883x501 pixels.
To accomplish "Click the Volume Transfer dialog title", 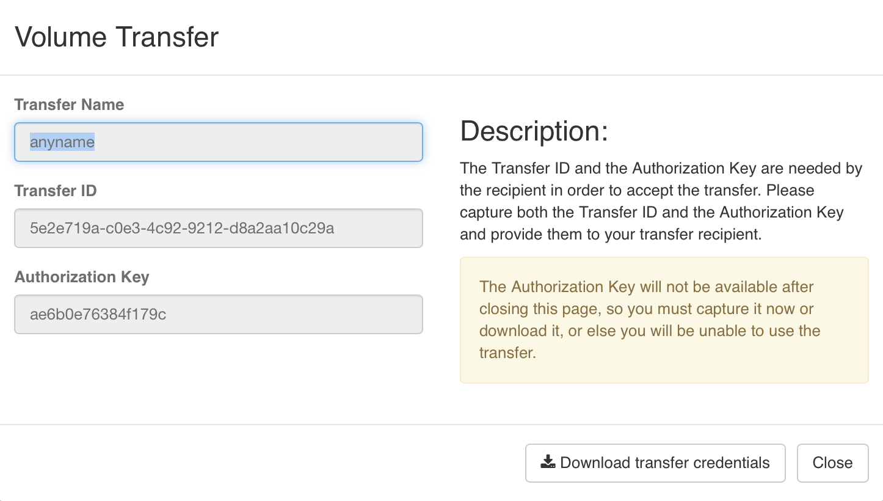I will tap(117, 37).
